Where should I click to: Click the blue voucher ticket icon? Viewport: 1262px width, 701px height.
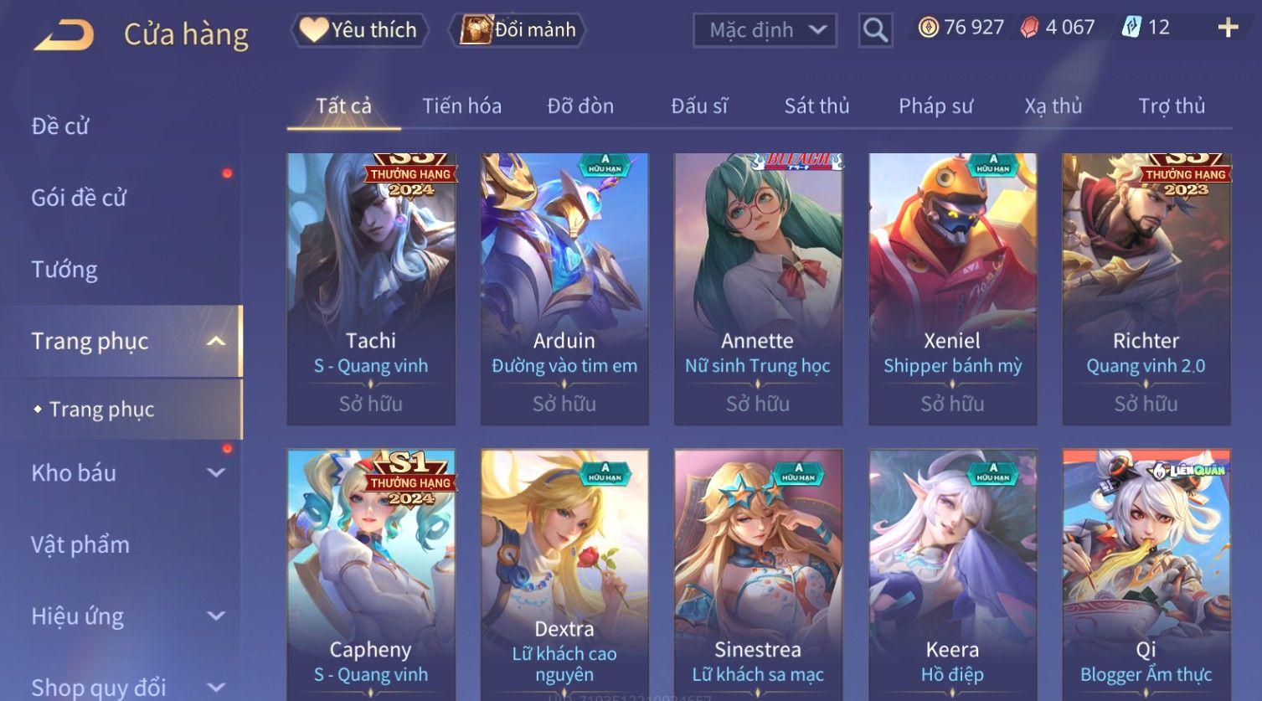click(1131, 28)
